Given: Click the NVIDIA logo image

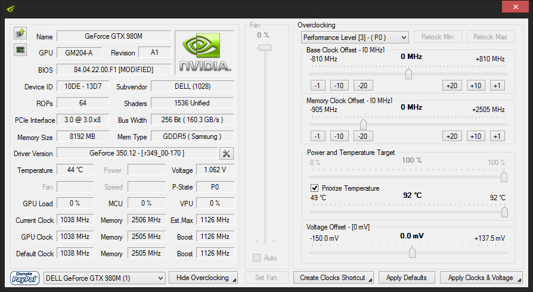Looking at the screenshot, I should click(204, 52).
